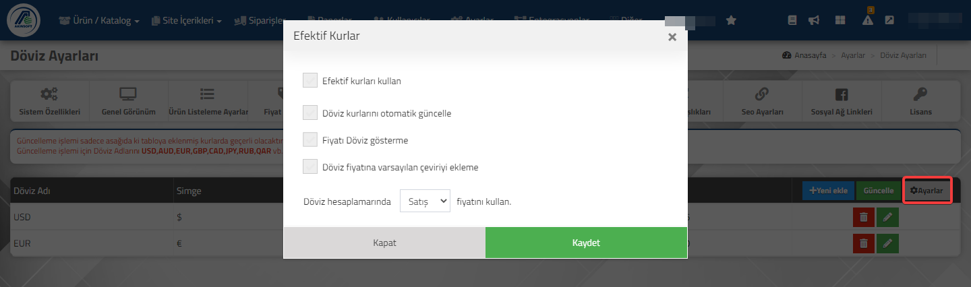Viewport: 971px width, 287px height.
Task: Open the book documentation icon in navbar
Action: 793,20
